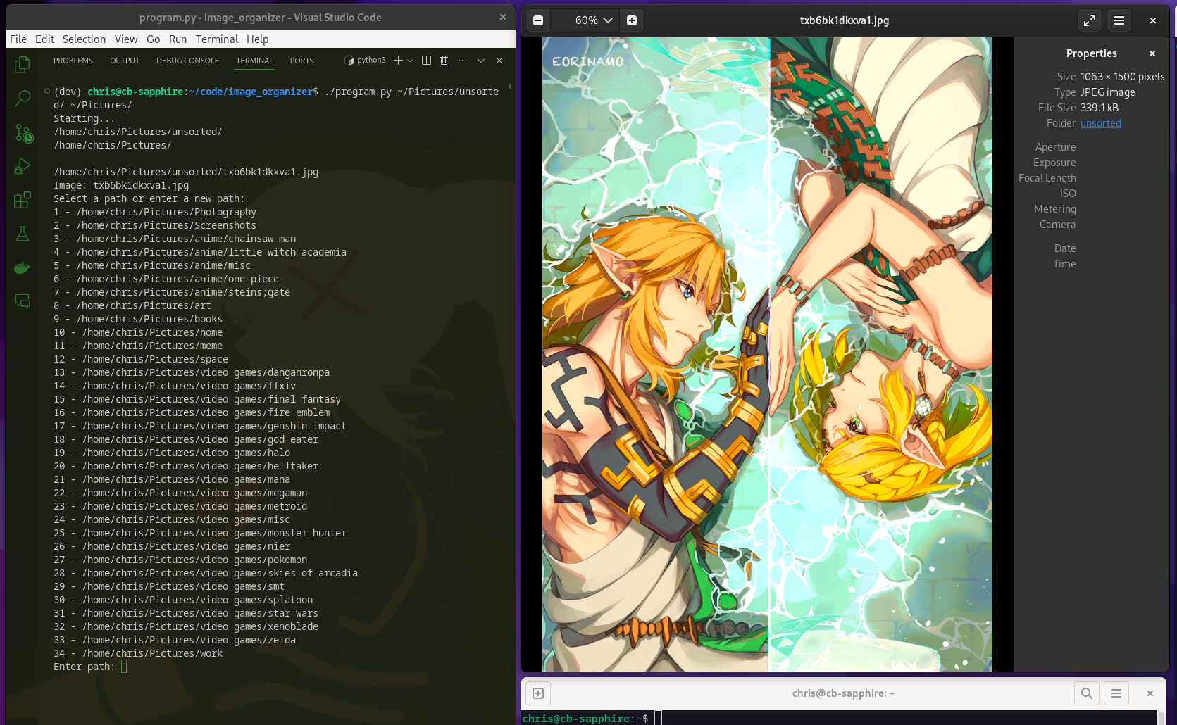Open the 60% zoom level dropdown

593,20
